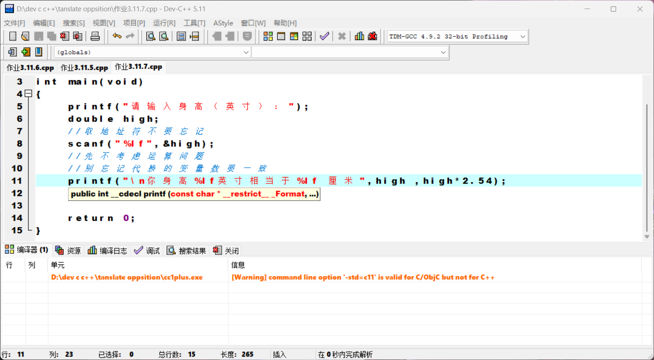Image resolution: width=654 pixels, height=360 pixels.
Task: Switch to the 作业3.11.5.cpp tab
Action: [x=84, y=68]
